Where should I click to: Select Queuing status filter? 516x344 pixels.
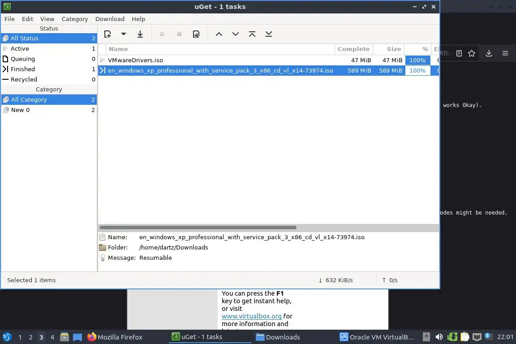coord(49,59)
